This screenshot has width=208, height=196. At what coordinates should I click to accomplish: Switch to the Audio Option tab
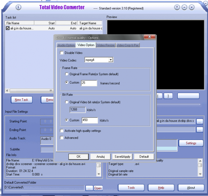point(66,45)
